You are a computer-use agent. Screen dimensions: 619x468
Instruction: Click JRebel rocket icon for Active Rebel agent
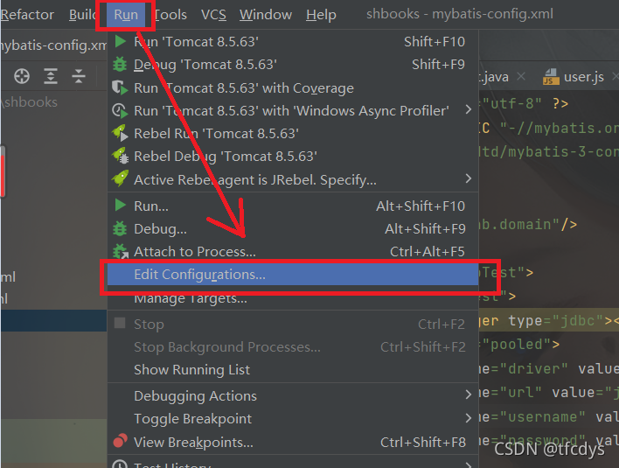pos(120,178)
